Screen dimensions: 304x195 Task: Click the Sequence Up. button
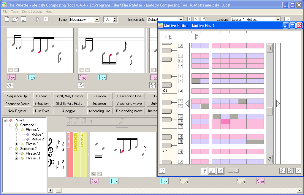tap(17, 96)
